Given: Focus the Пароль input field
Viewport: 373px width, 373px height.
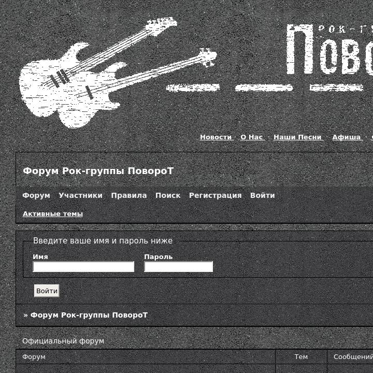Looking at the screenshot, I should pyautogui.click(x=178, y=267).
